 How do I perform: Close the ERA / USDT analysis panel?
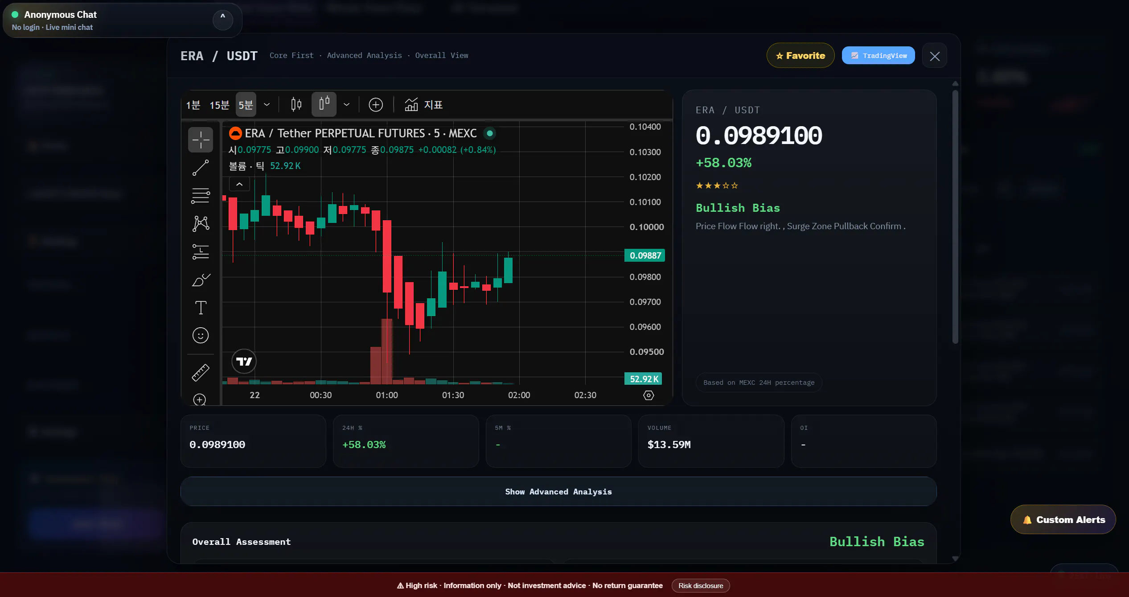point(935,56)
